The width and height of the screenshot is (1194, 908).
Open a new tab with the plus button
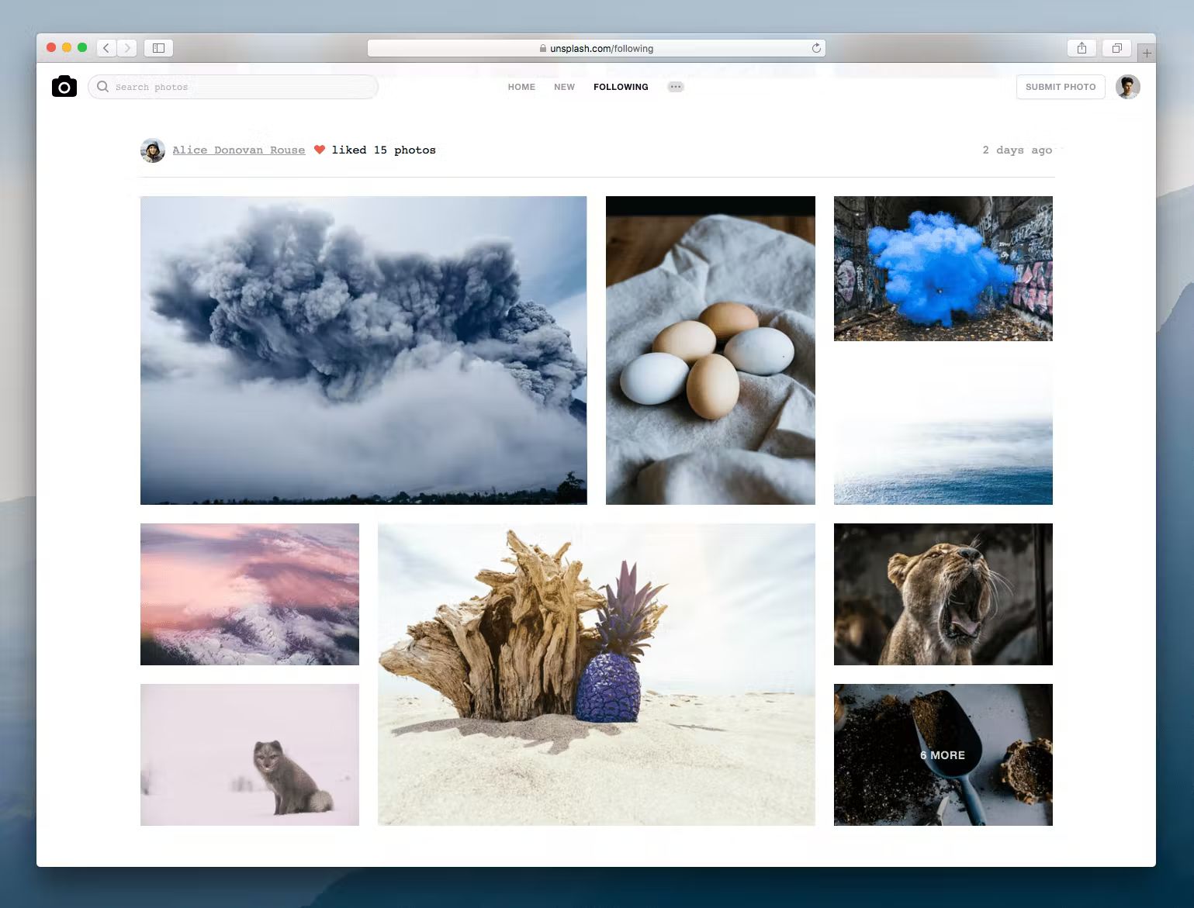(x=1147, y=52)
